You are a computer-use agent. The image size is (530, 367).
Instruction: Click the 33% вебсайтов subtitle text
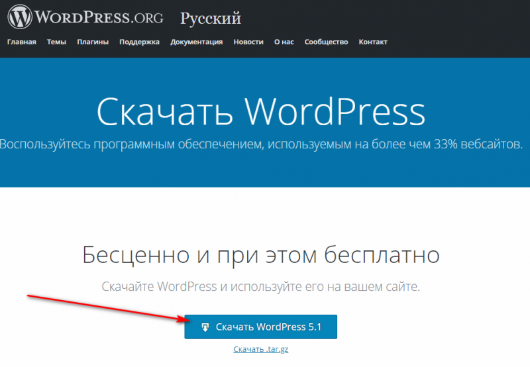tap(478, 144)
